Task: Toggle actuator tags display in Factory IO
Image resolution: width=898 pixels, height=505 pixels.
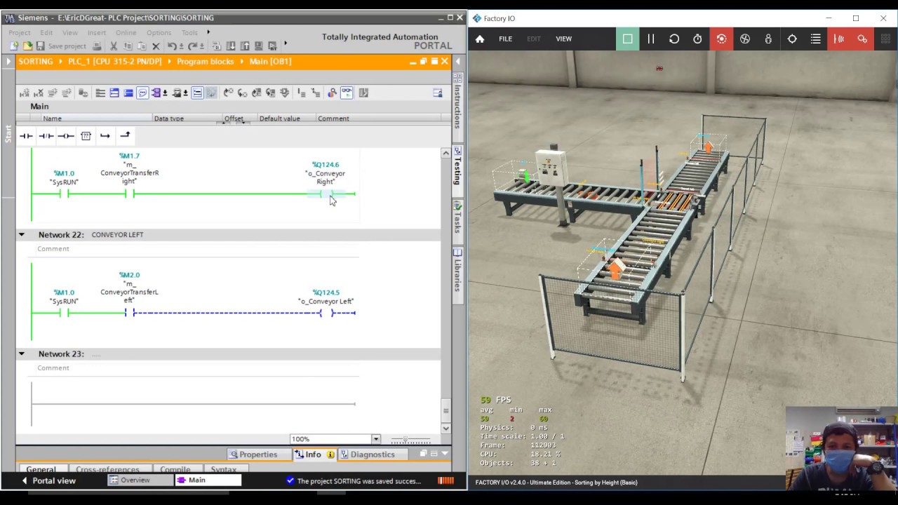Action: click(x=862, y=39)
